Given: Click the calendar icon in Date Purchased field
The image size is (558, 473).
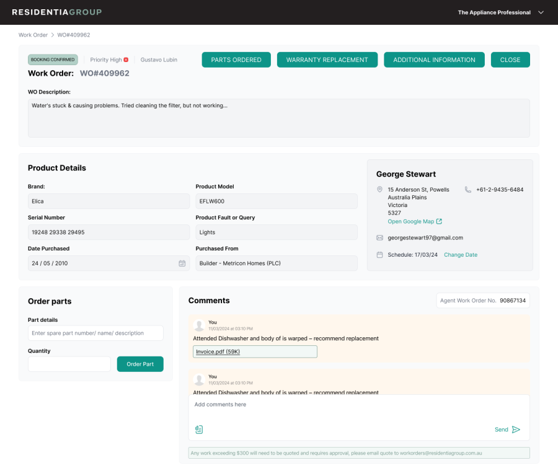Looking at the screenshot, I should [182, 263].
